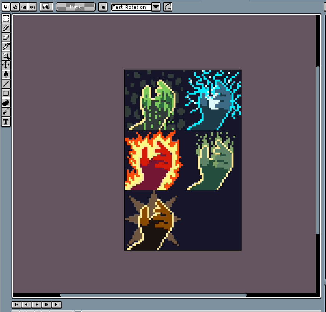Select the Contour blob tool

point(6,103)
